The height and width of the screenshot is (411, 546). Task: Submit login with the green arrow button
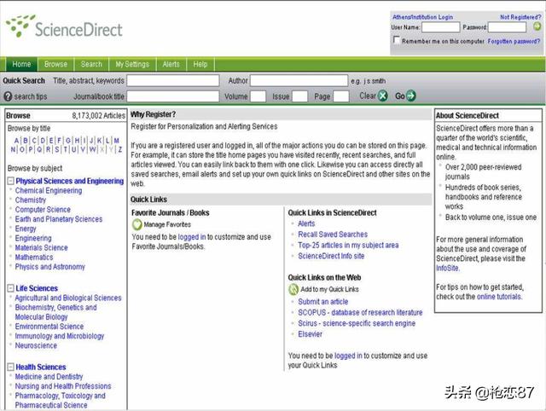[537, 26]
